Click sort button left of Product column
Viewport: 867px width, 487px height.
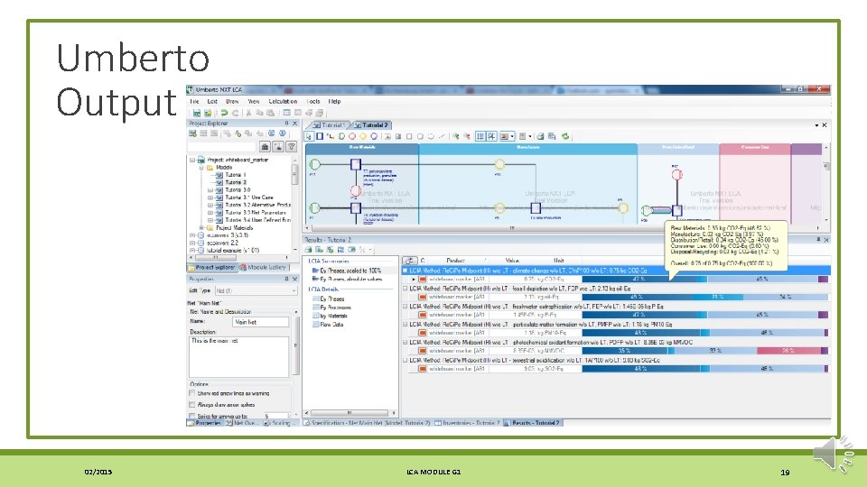[x=410, y=261]
